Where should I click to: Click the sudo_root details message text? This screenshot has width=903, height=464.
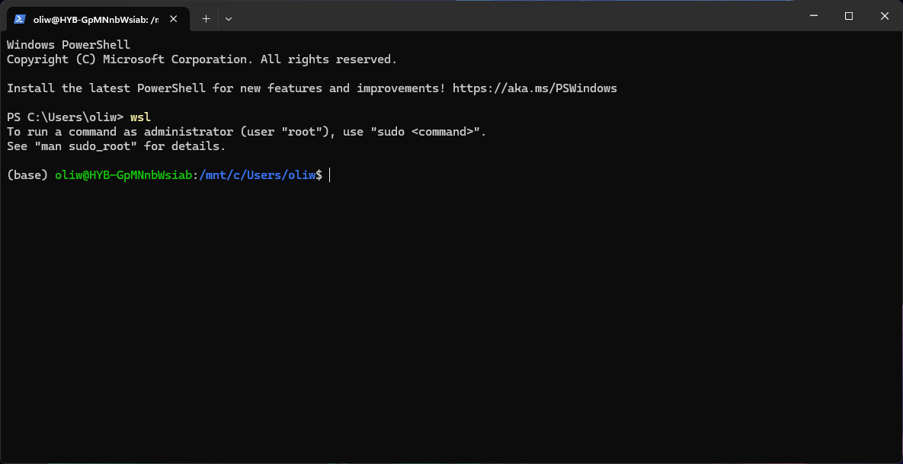point(114,146)
